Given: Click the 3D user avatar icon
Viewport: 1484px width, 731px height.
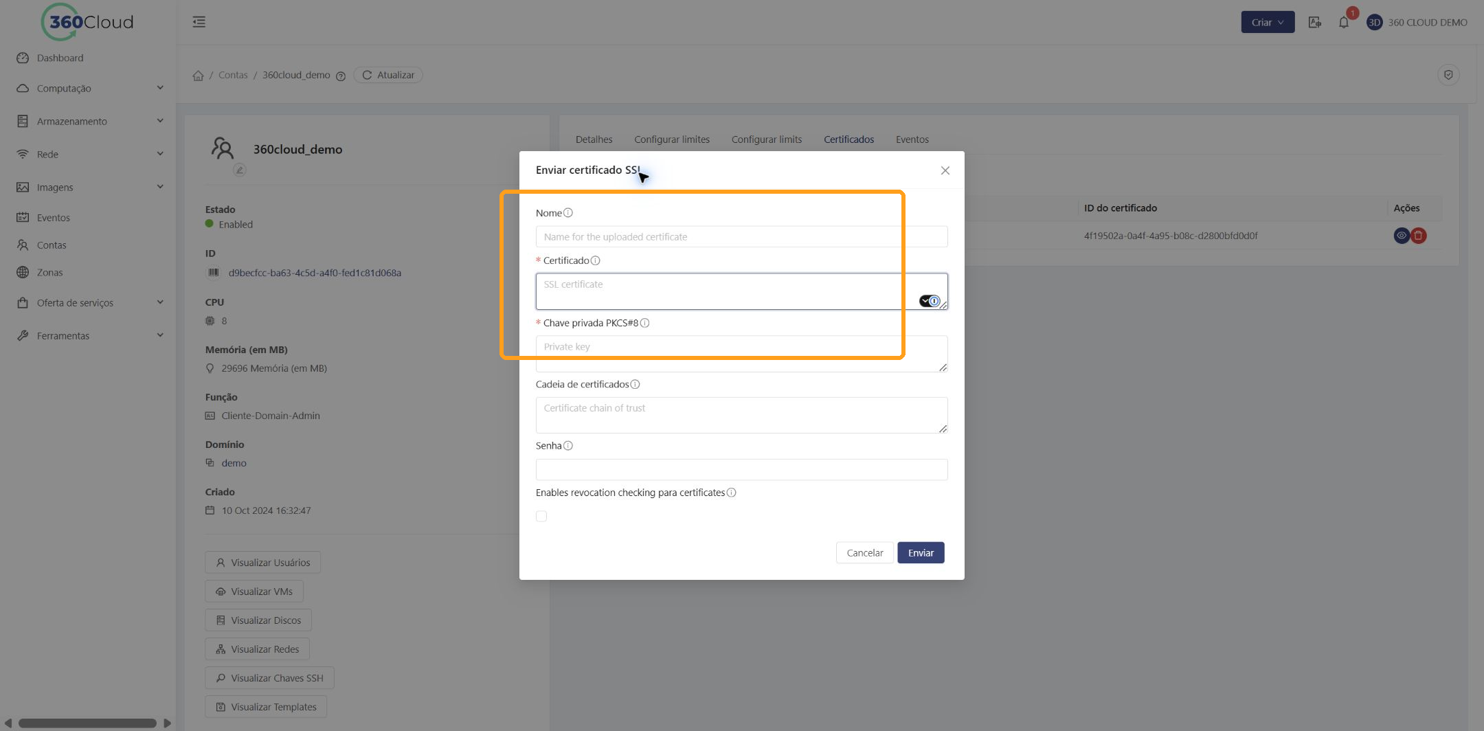Looking at the screenshot, I should 1374,22.
